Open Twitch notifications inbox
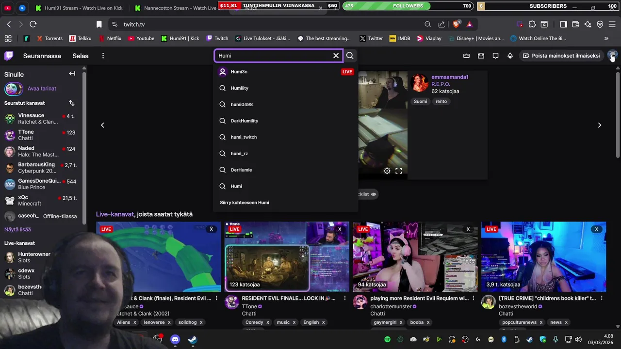 click(481, 56)
